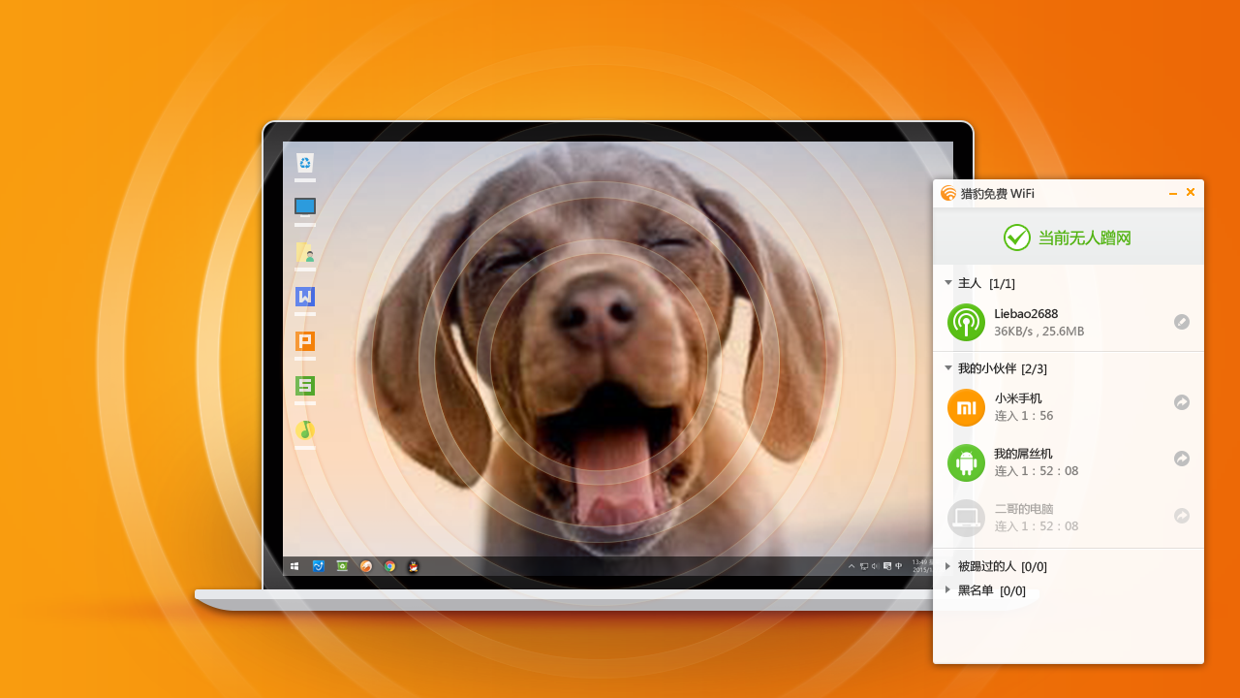Click the Liebao2688 hotspot icon
The image size is (1240, 698).
pyautogui.click(x=966, y=322)
